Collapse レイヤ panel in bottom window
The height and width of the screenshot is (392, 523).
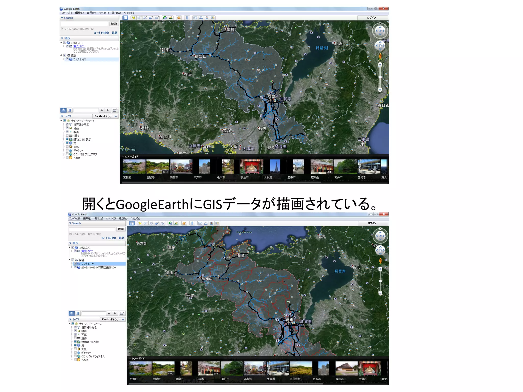[x=70, y=320]
